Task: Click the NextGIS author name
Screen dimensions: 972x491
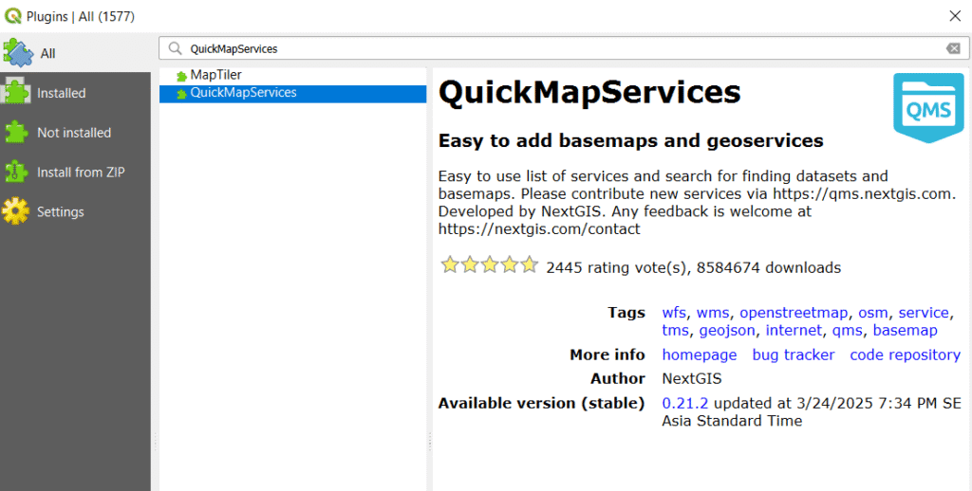Action: click(x=692, y=379)
